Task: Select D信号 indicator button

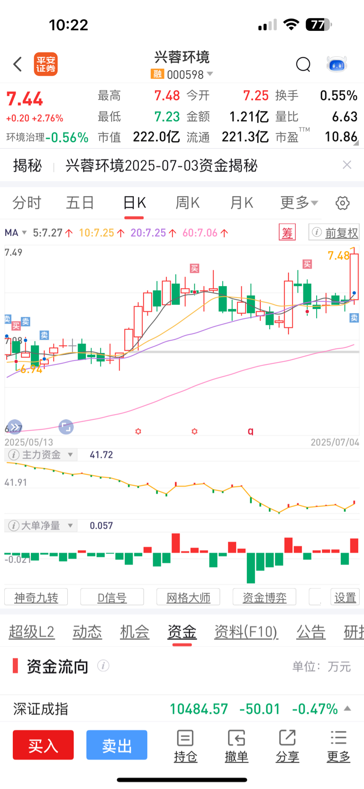Action: 112,597
